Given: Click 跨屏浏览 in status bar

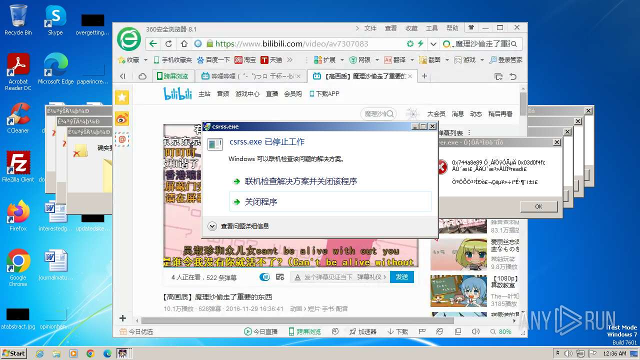Looking at the screenshot, I should tap(304, 331).
